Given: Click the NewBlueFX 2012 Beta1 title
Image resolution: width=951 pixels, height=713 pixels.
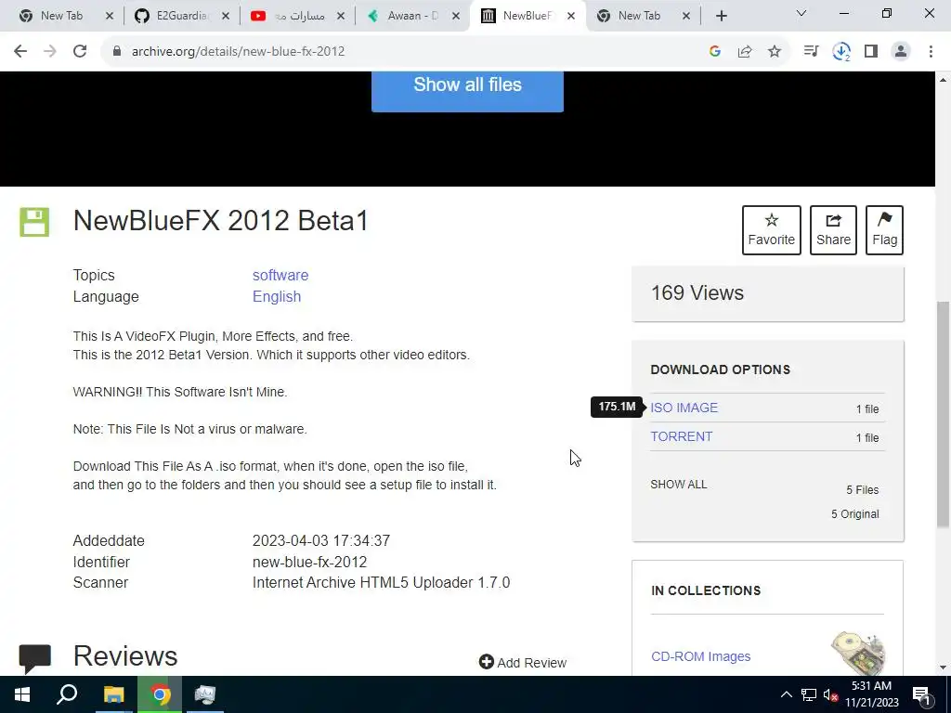Looking at the screenshot, I should coord(221,221).
